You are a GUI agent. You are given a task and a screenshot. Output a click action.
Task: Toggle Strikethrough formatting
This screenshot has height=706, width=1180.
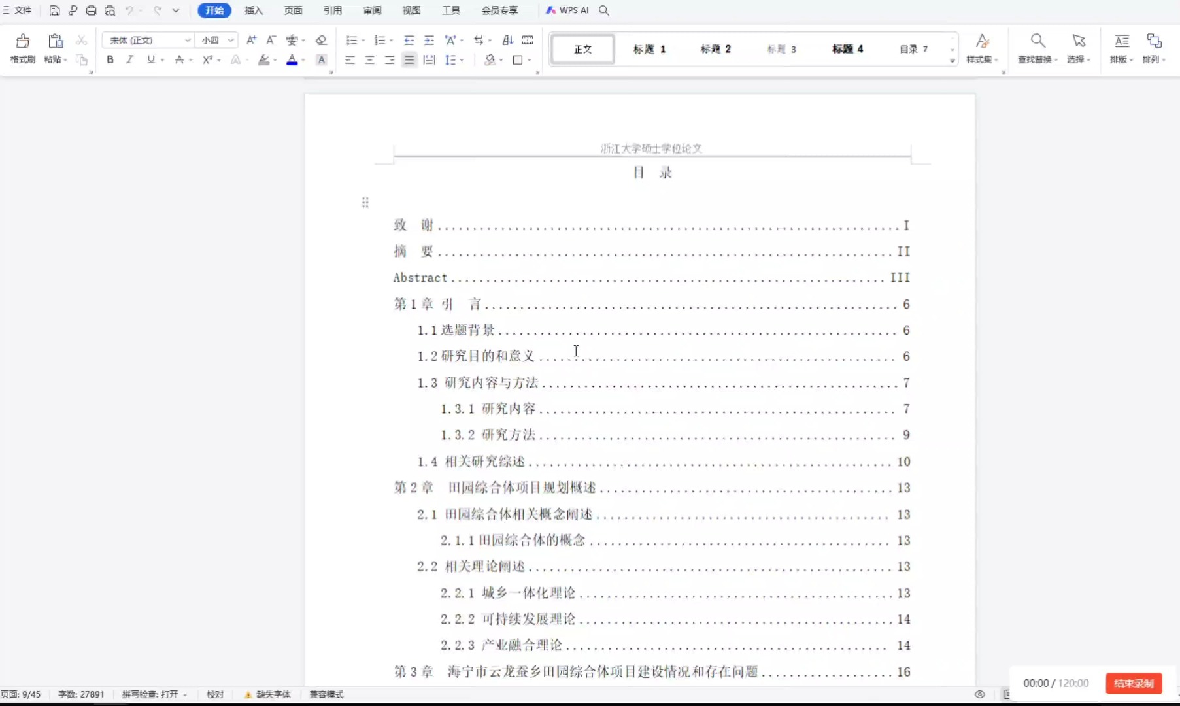pos(179,60)
